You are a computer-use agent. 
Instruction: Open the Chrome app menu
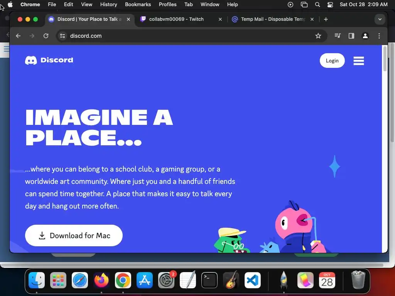tap(30, 5)
